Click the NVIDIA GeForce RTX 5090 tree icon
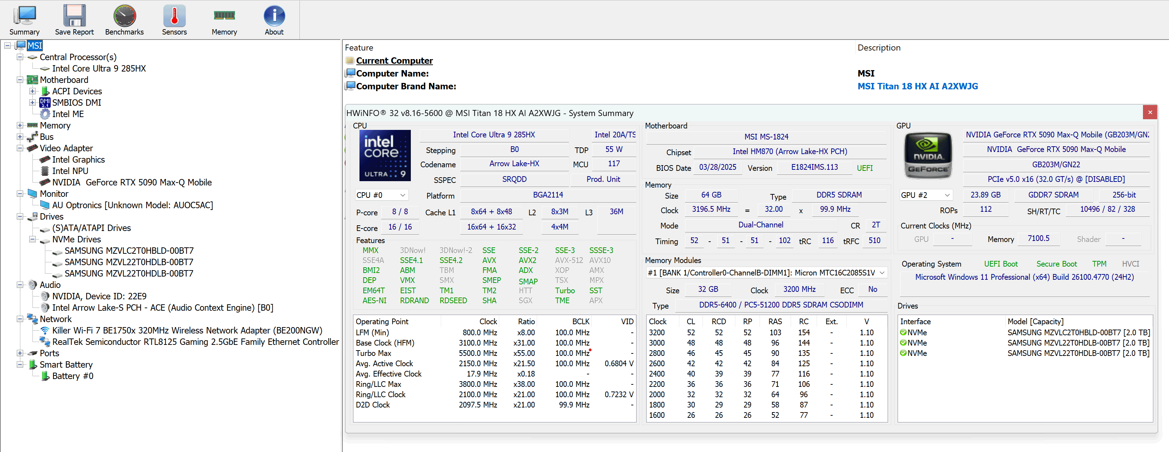Viewport: 1169px width, 452px height. coord(45,182)
